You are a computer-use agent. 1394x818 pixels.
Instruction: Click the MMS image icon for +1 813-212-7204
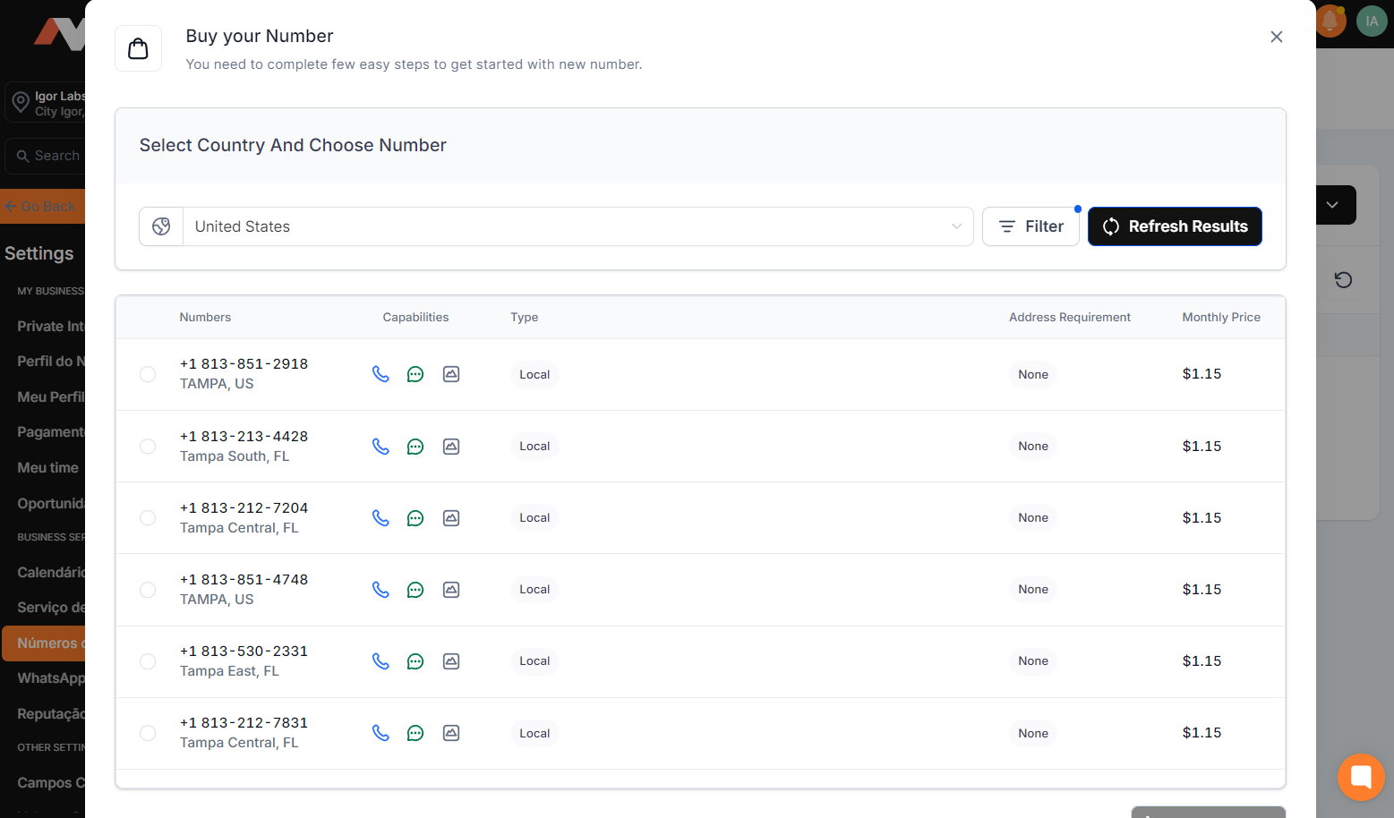[x=451, y=518]
